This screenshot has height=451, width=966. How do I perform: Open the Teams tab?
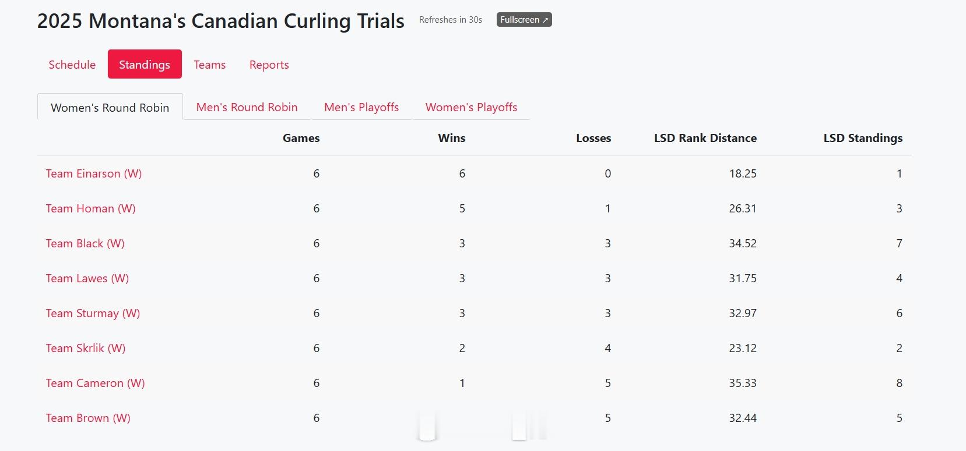click(209, 65)
